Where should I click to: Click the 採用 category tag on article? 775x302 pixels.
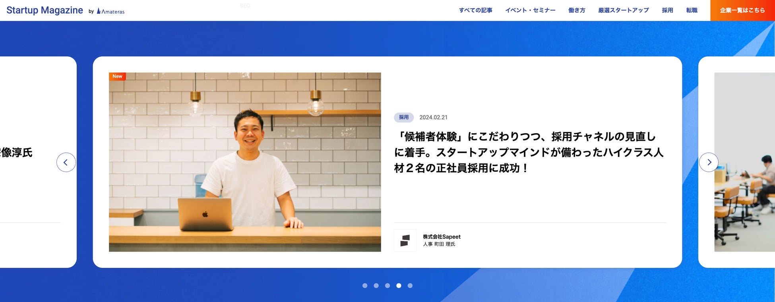pos(404,117)
